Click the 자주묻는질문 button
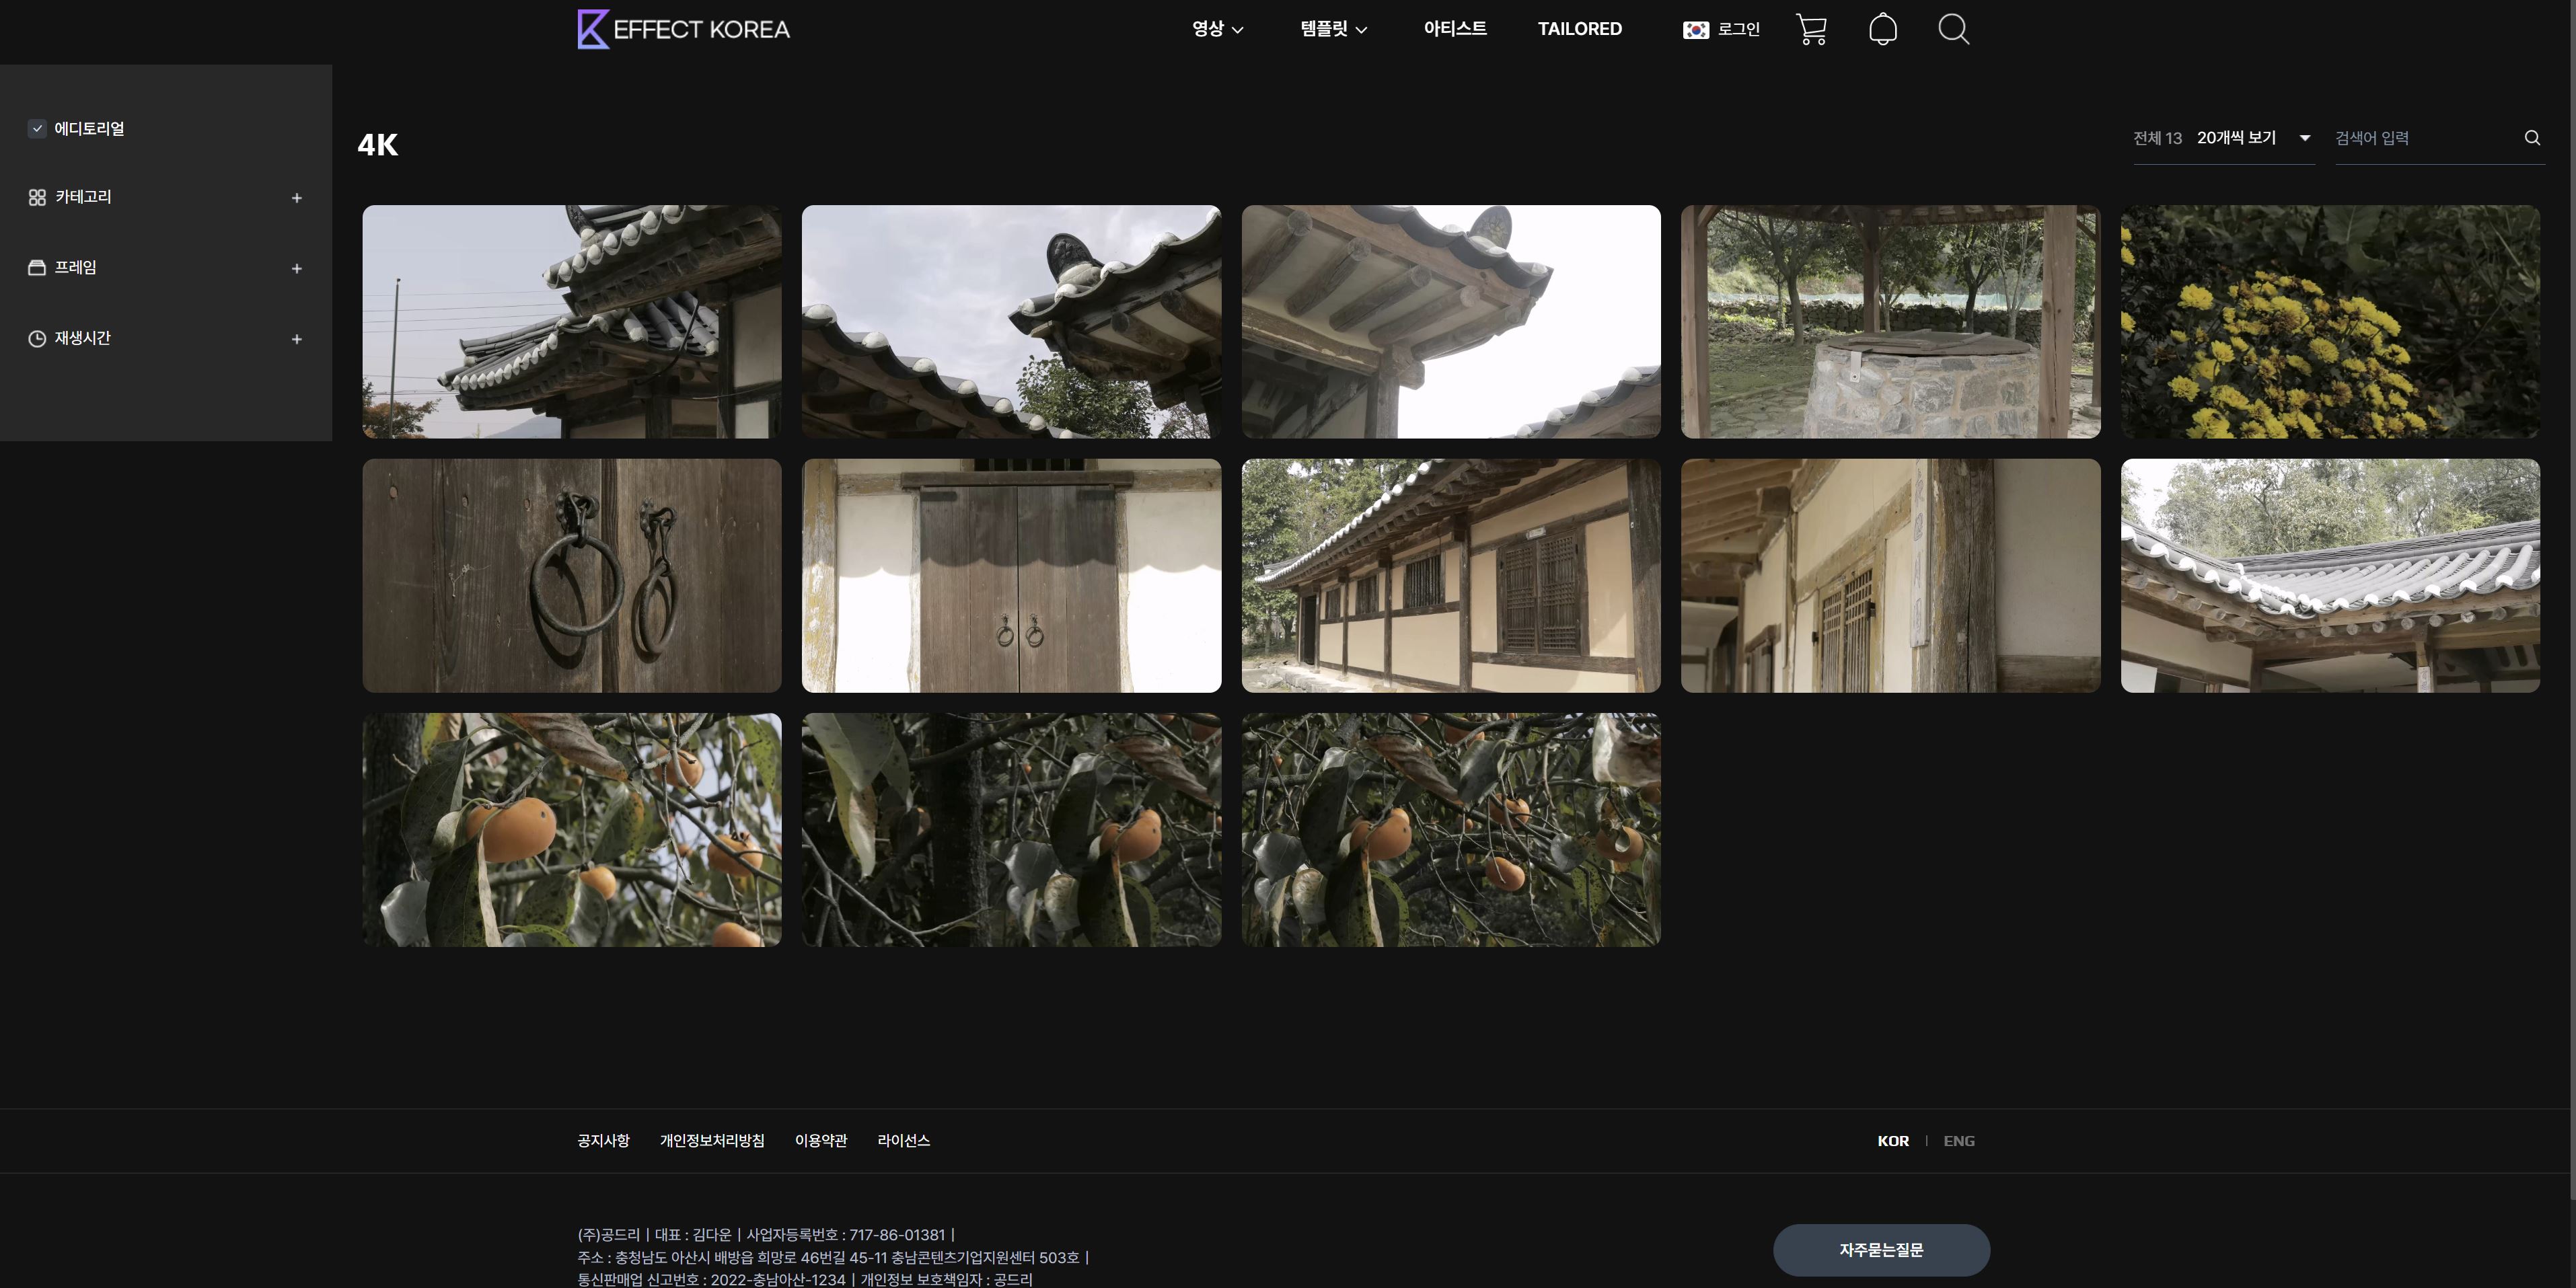This screenshot has width=2576, height=1288. coord(1881,1250)
